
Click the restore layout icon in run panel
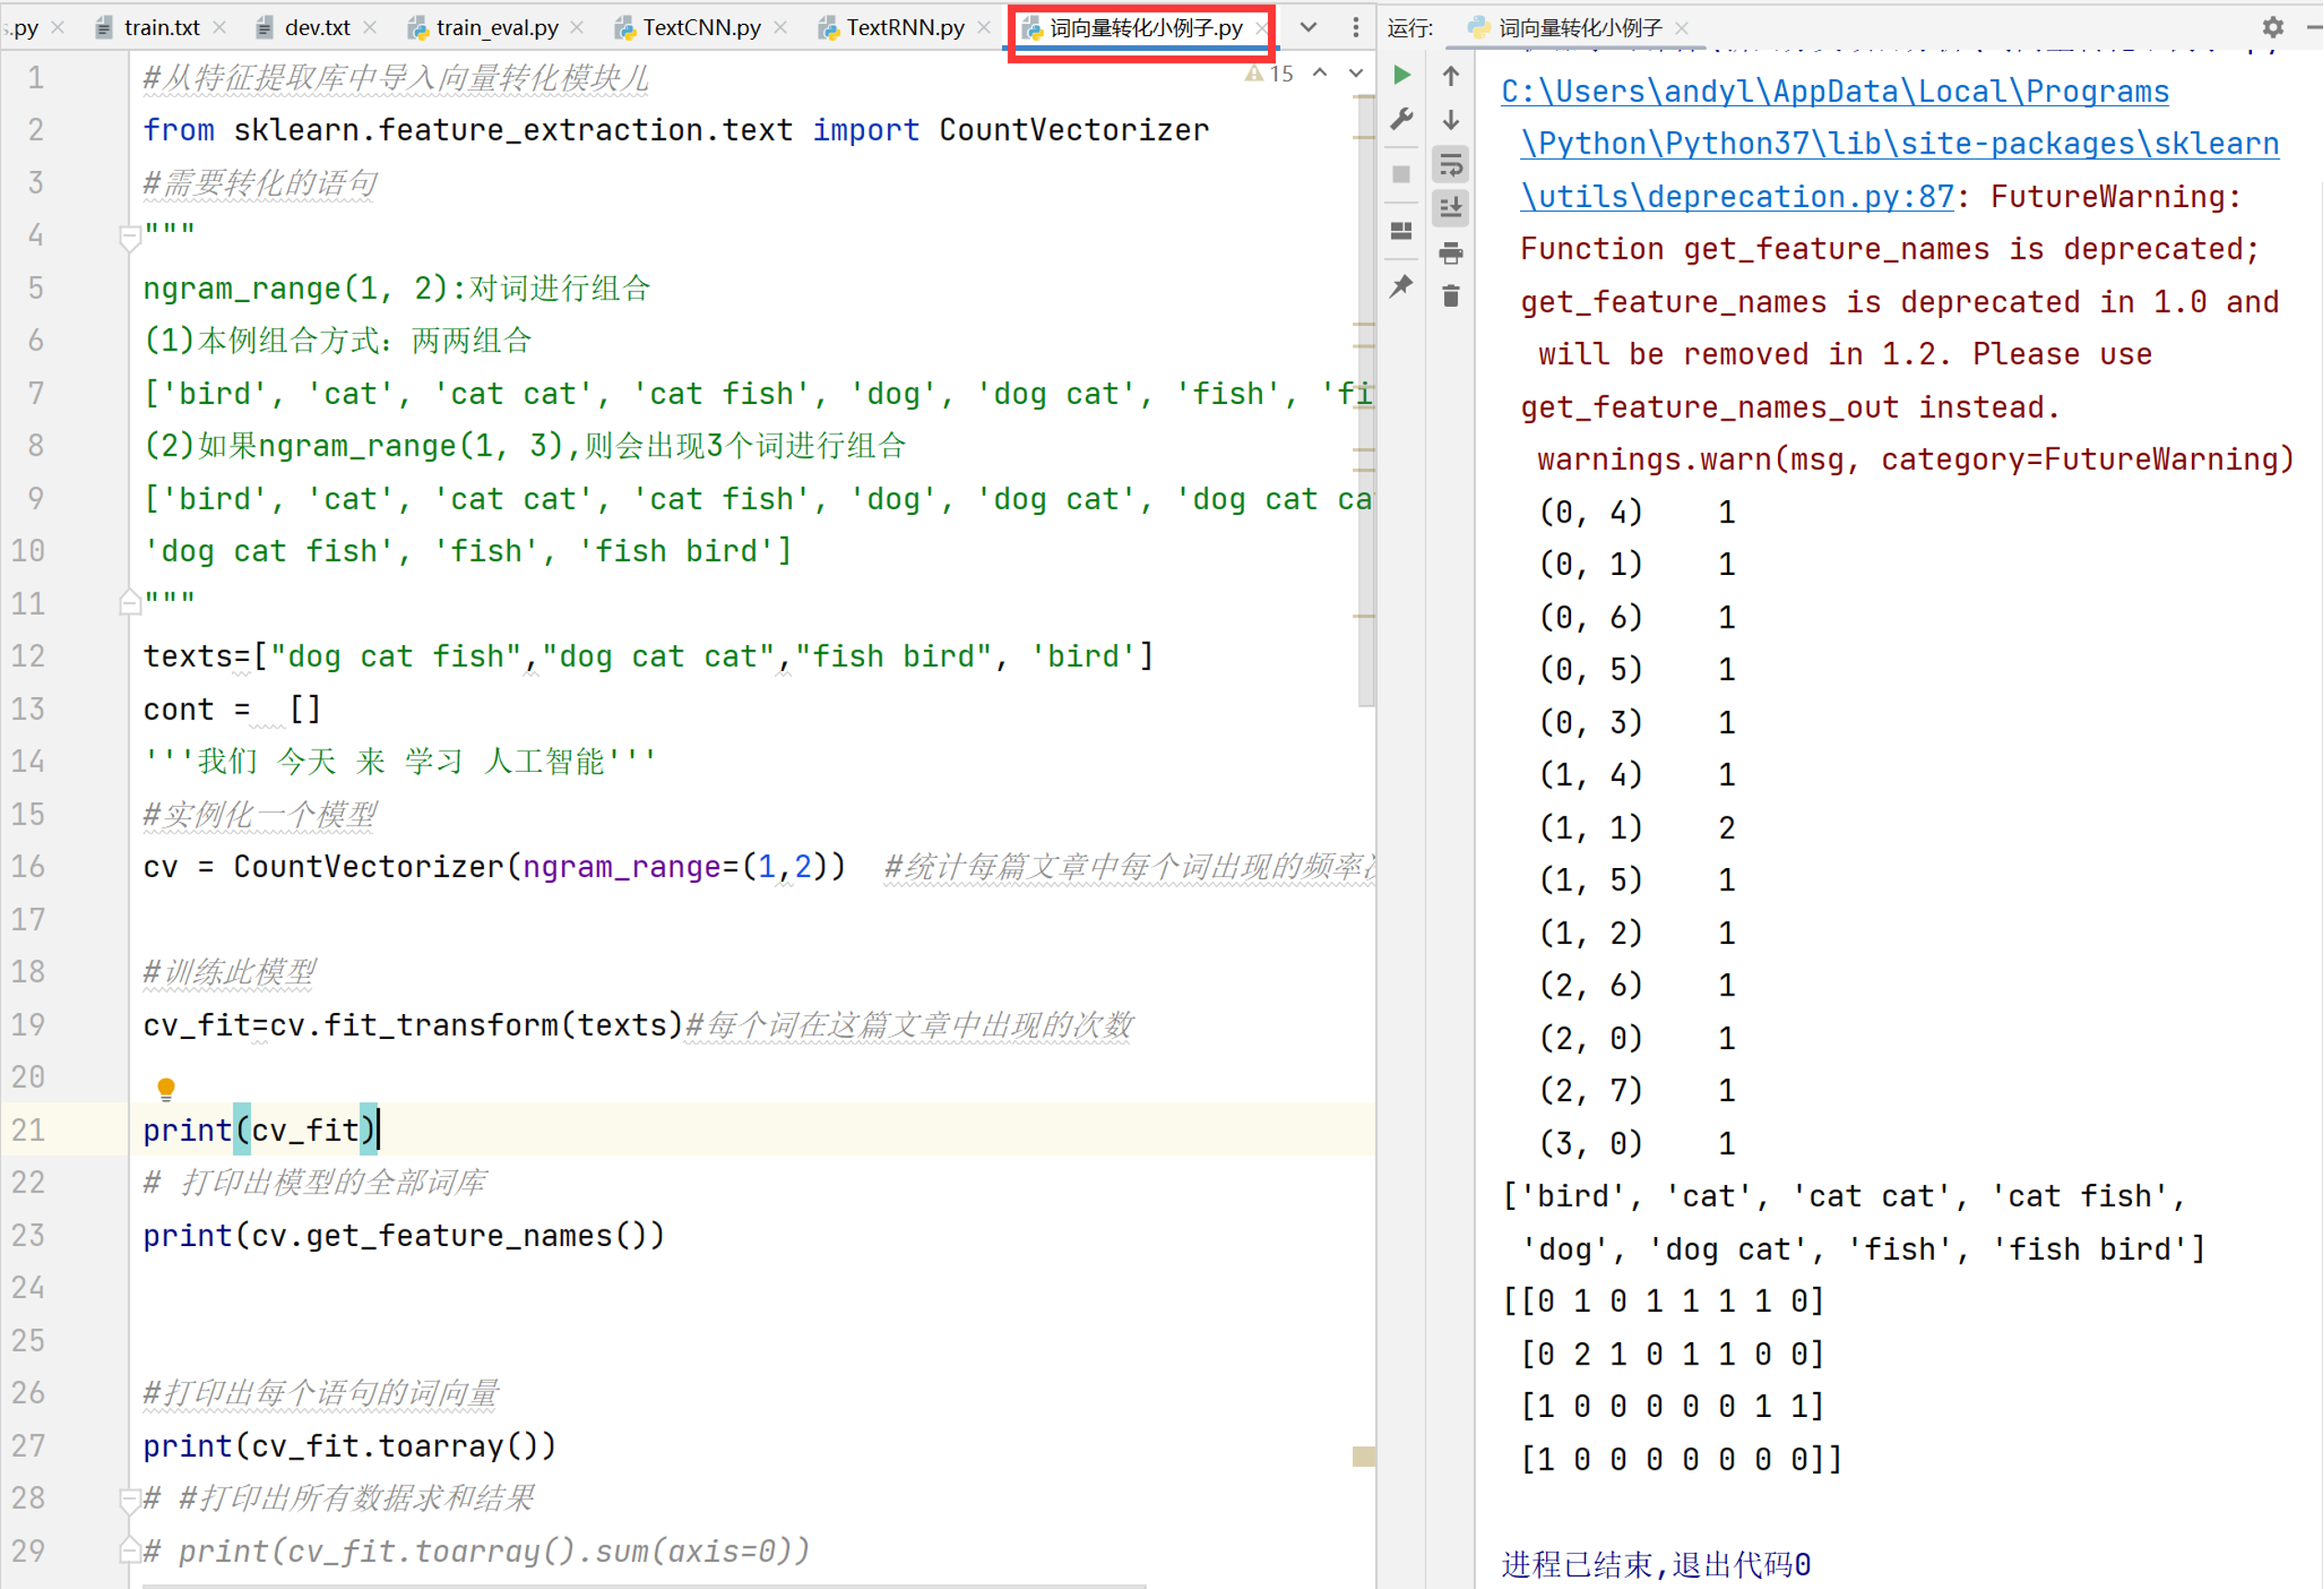point(1402,230)
